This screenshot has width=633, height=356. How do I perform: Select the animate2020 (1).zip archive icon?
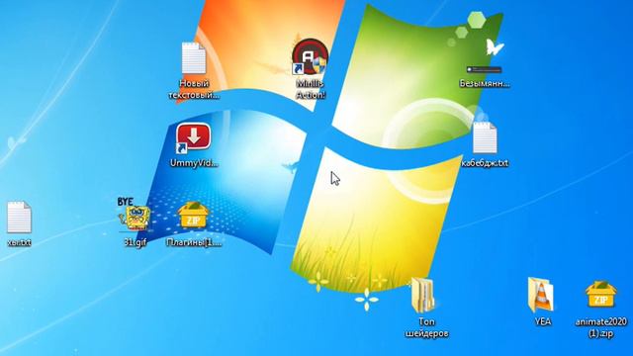click(x=601, y=295)
